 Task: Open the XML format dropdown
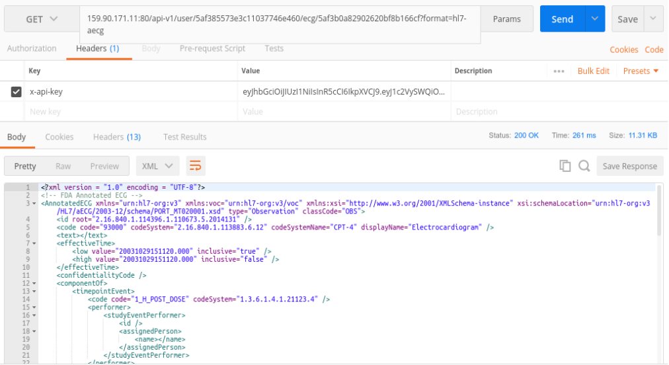click(x=157, y=166)
